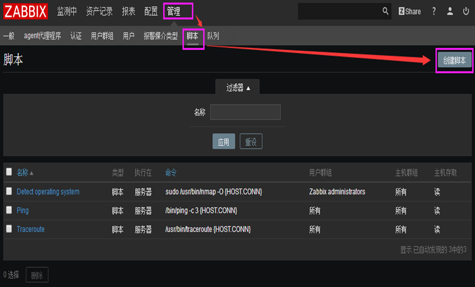Click the 创建脚本 button
Screen dimensions: 475x287
click(454, 60)
